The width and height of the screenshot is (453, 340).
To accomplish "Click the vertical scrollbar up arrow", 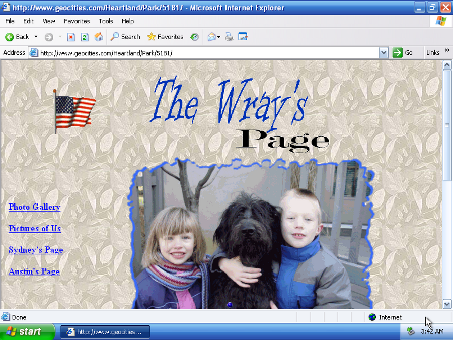I will point(447,65).
